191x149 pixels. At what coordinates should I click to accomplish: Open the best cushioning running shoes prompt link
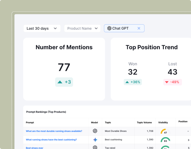pyautogui.click(x=51, y=140)
